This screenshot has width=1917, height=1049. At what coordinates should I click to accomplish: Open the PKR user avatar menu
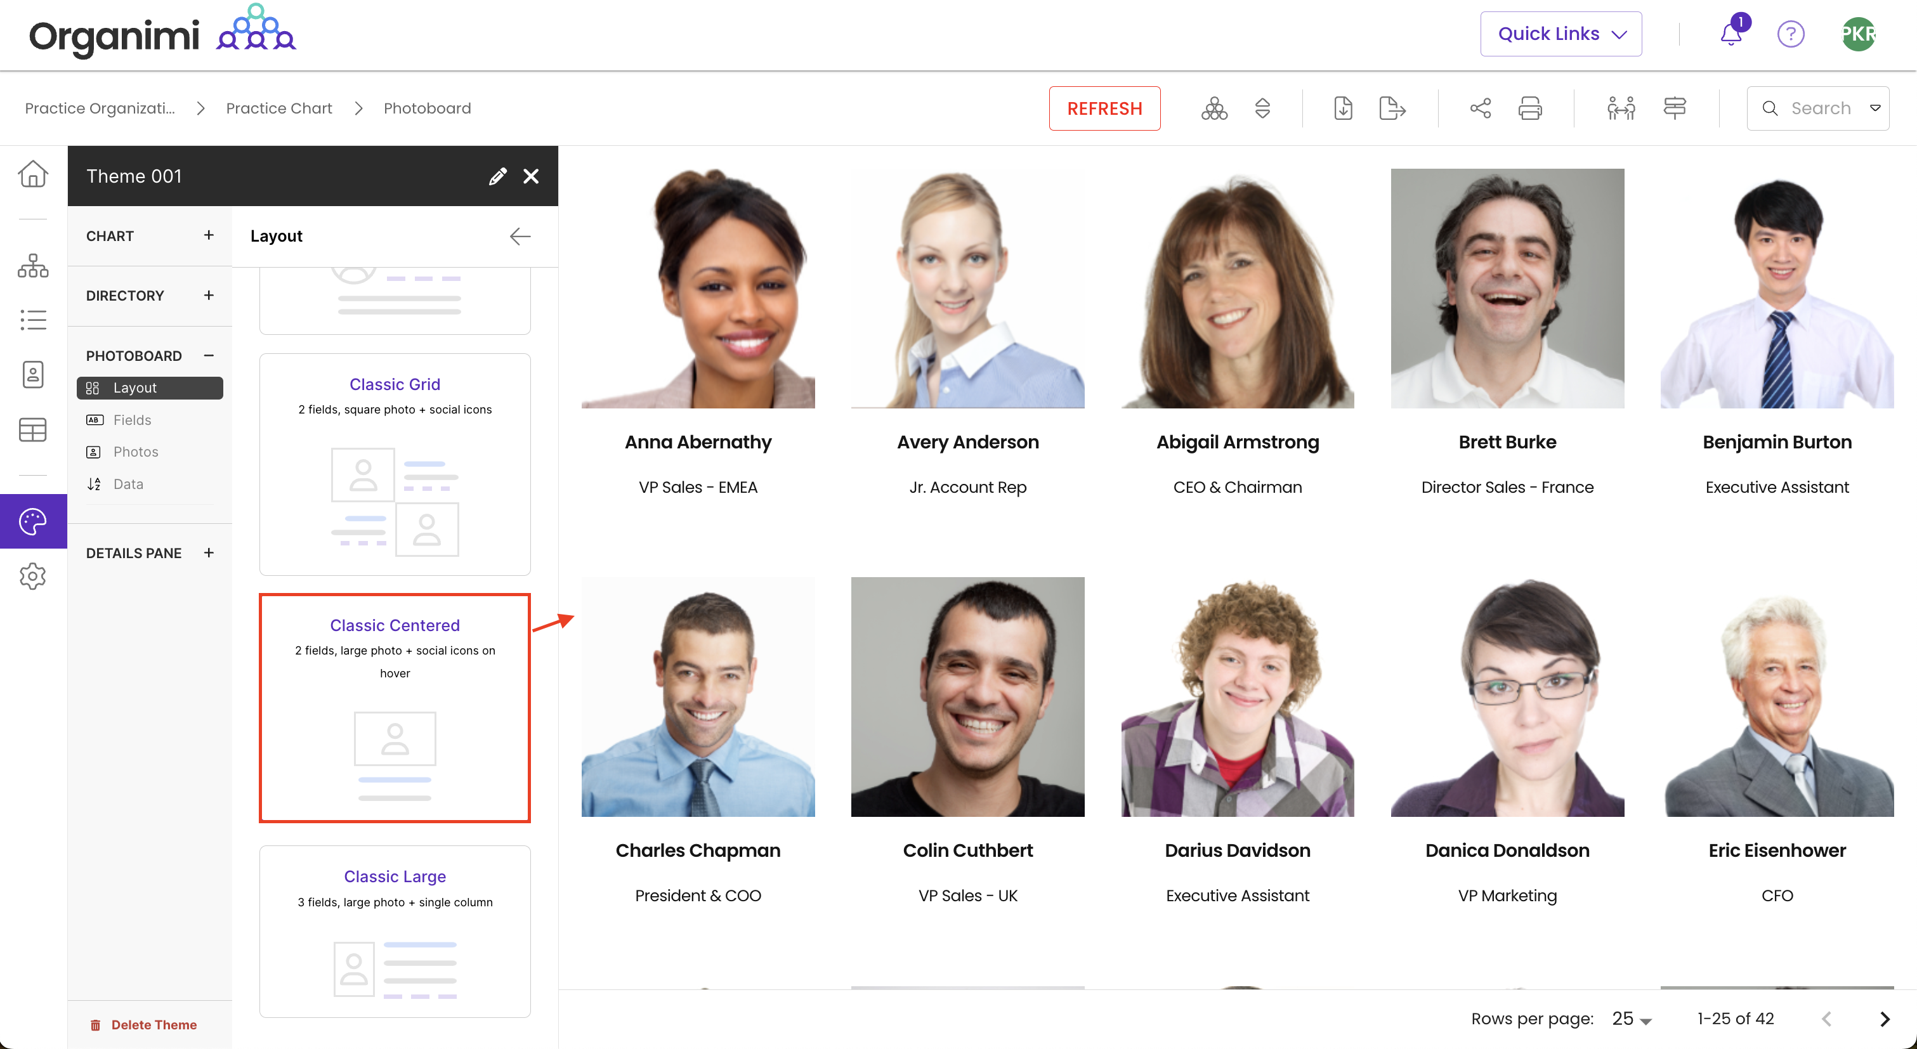coord(1858,34)
